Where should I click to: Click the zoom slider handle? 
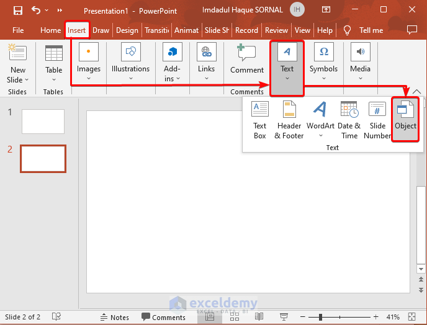(320, 317)
